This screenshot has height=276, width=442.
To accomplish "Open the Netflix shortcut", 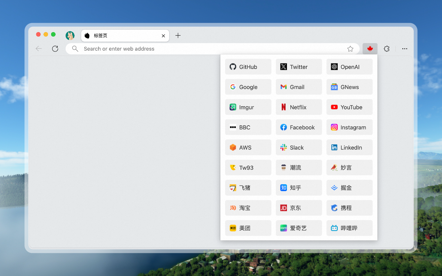I will (299, 107).
